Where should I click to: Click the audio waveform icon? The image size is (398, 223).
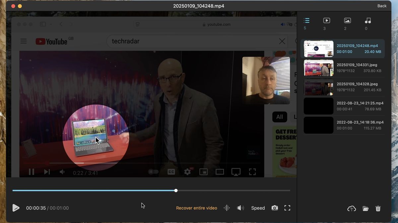click(x=227, y=208)
